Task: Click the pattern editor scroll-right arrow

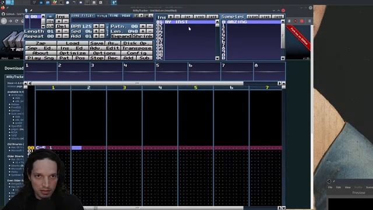Action: (x=279, y=83)
